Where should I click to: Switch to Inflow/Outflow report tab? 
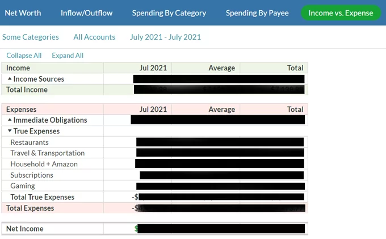click(87, 13)
